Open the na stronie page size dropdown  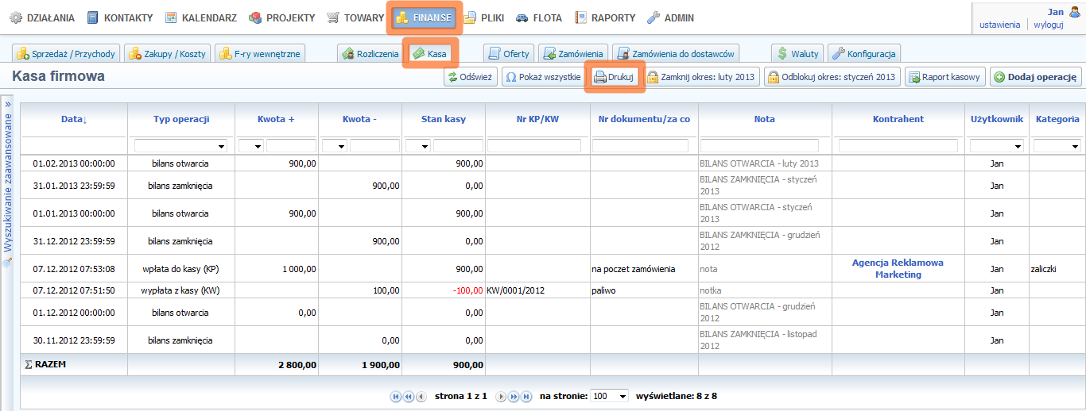click(609, 396)
